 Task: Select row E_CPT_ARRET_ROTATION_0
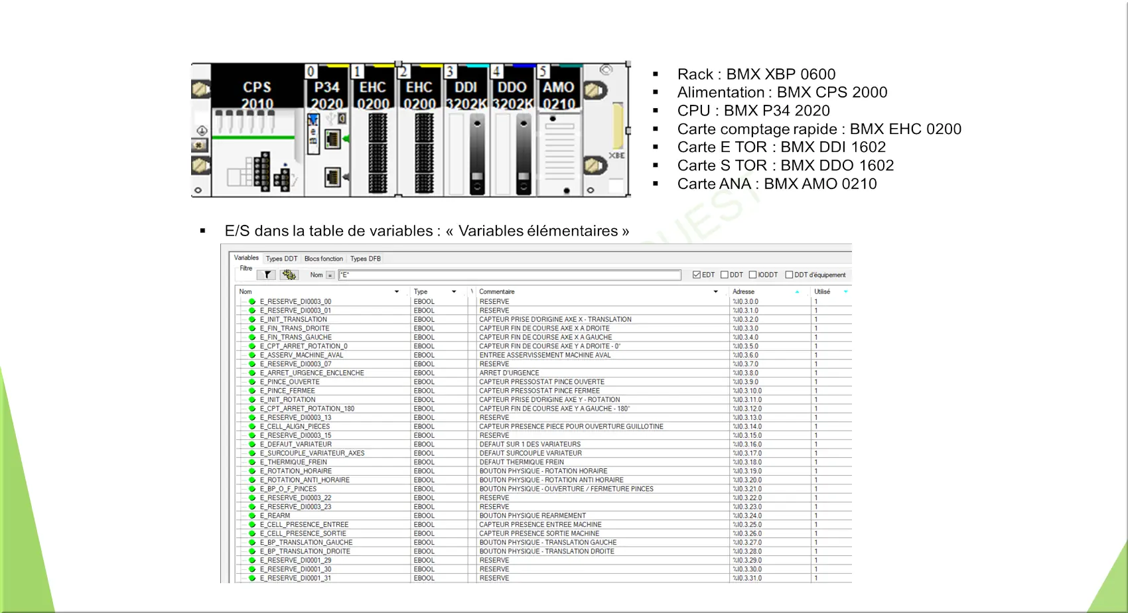544,346
